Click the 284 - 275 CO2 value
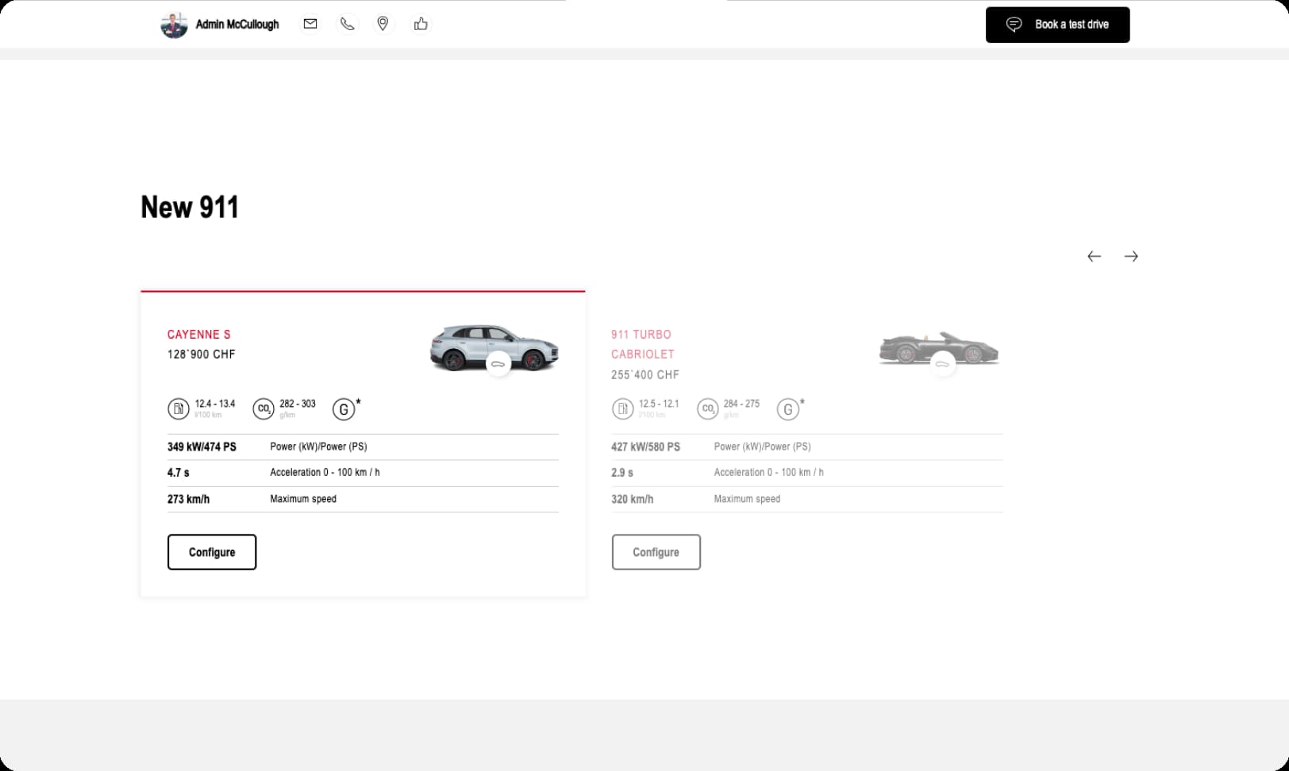 click(741, 404)
